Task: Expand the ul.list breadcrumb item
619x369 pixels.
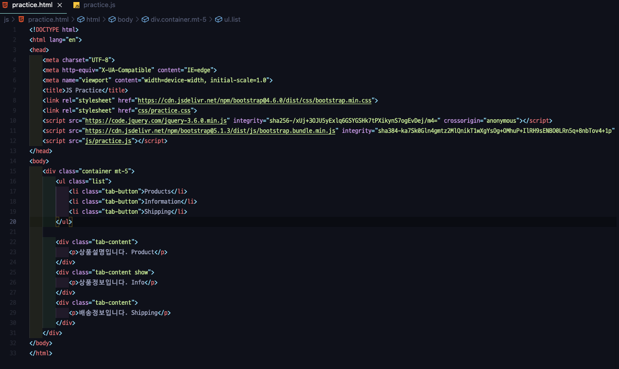Action: tap(232, 19)
